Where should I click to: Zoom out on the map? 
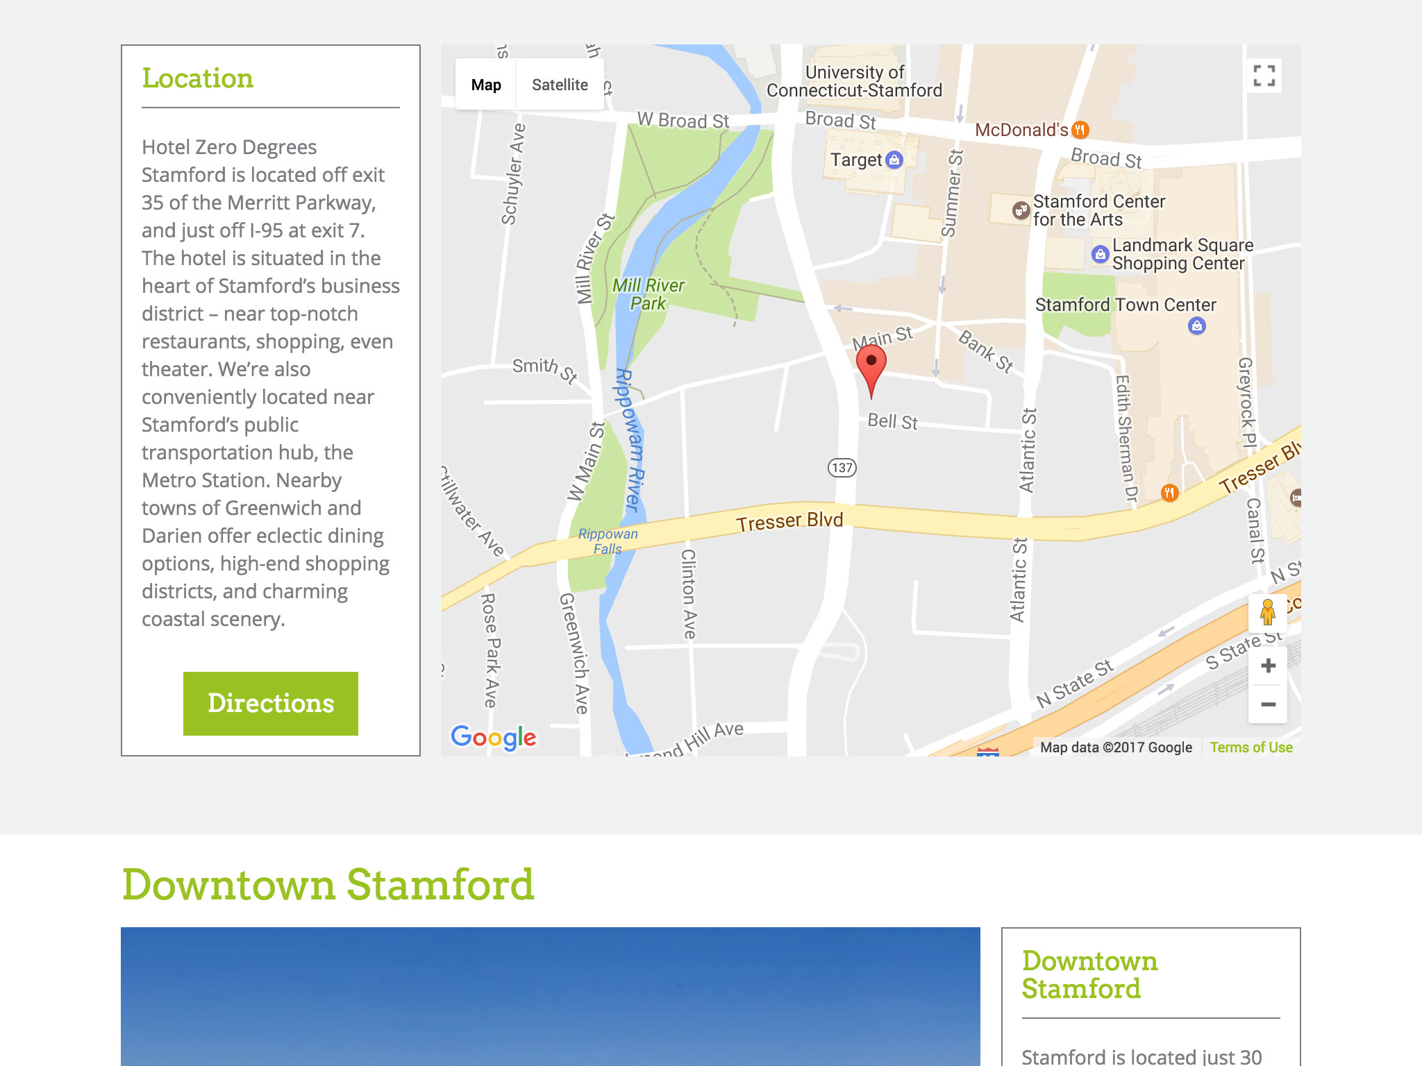tap(1268, 704)
